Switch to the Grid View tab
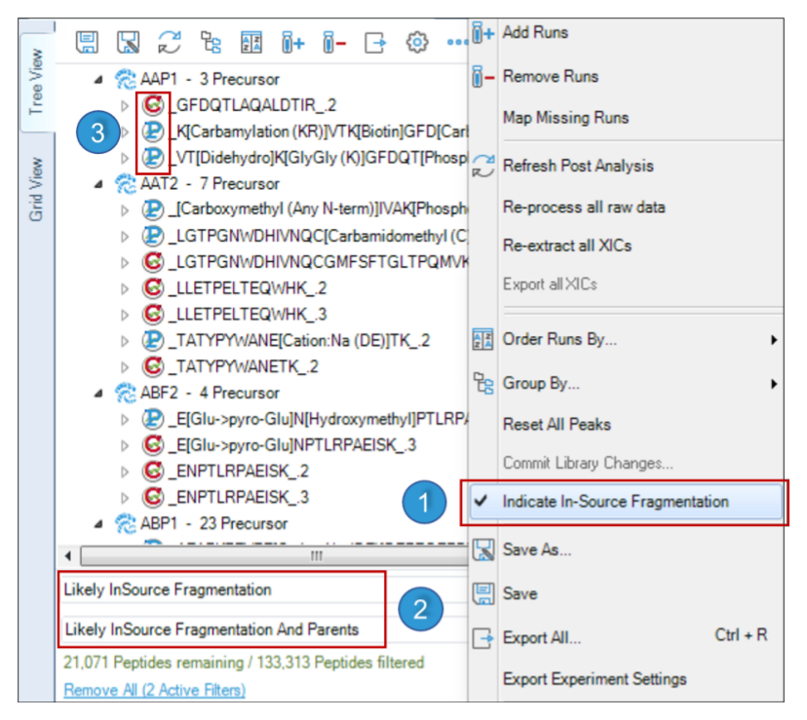The image size is (807, 720). (x=36, y=189)
